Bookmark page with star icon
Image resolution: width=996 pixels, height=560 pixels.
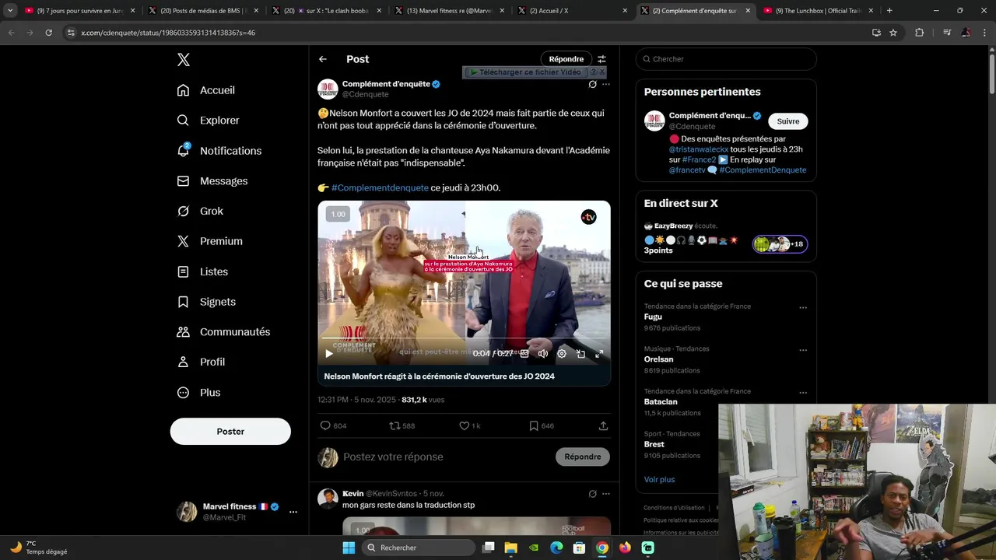click(x=893, y=33)
